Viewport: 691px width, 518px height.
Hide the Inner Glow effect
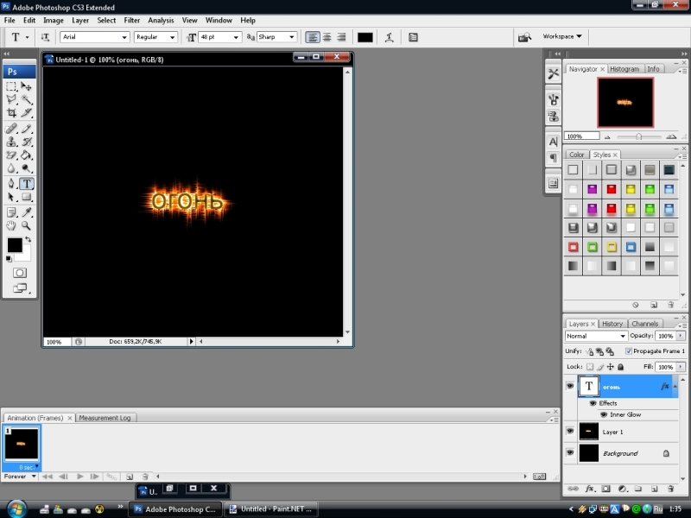pos(604,415)
